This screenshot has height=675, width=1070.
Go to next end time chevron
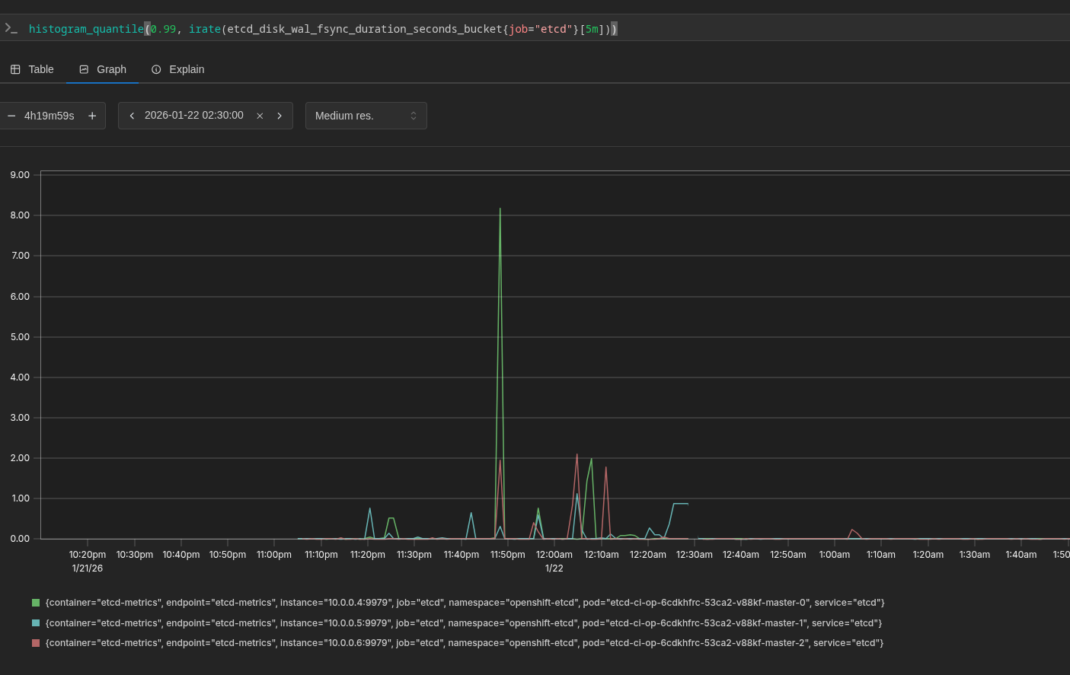coord(279,116)
